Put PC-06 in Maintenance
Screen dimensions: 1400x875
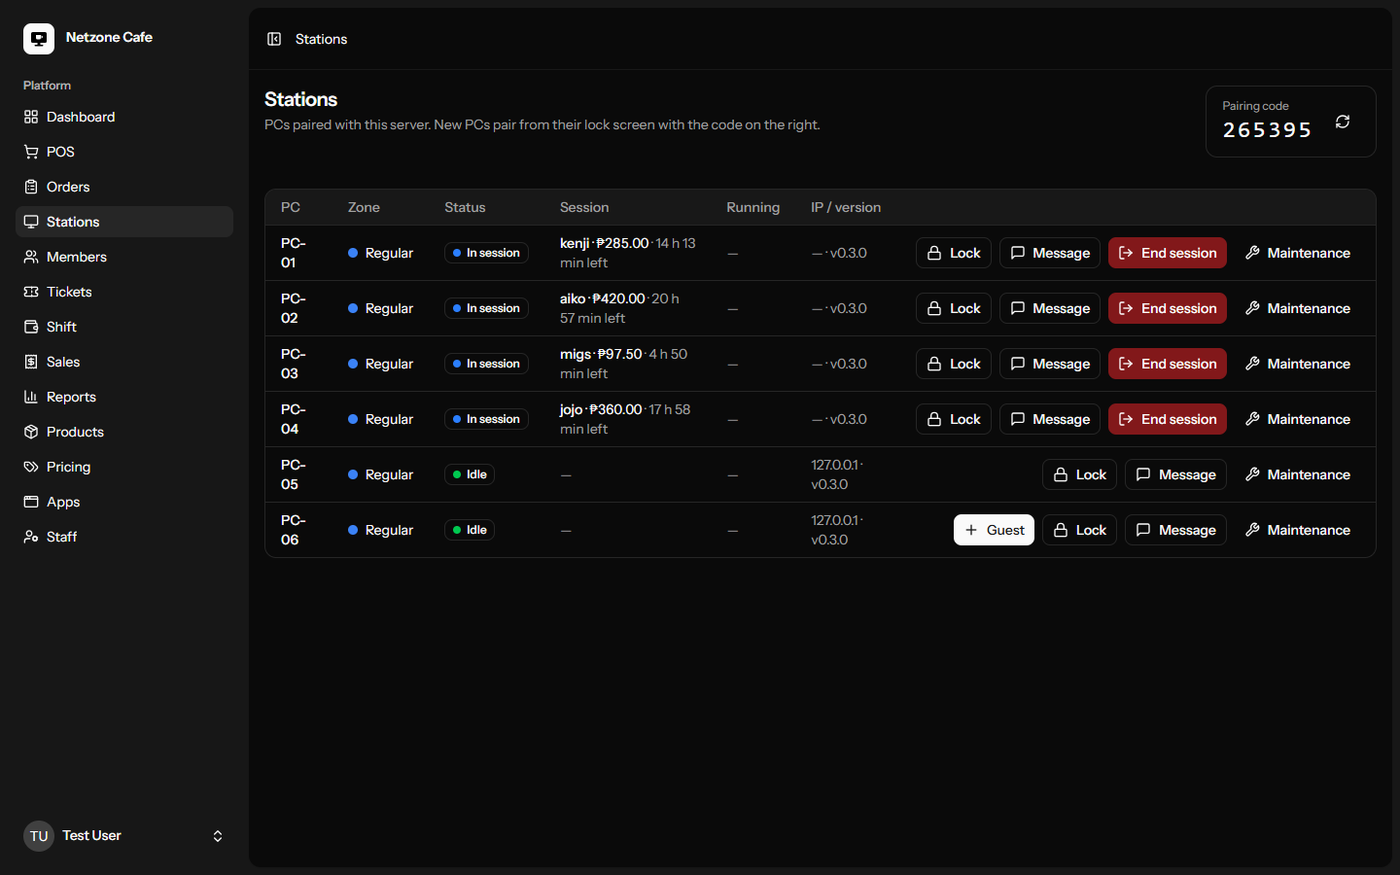(1297, 530)
